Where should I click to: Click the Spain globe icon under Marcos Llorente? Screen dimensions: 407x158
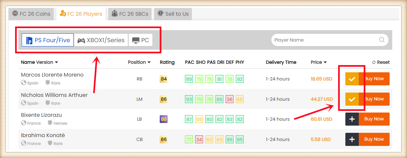24,83
